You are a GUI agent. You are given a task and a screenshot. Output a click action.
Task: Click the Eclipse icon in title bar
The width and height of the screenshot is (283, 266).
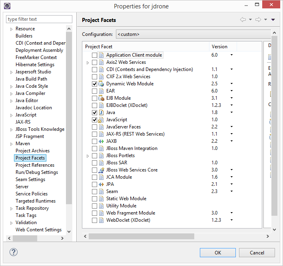coord(7,6)
